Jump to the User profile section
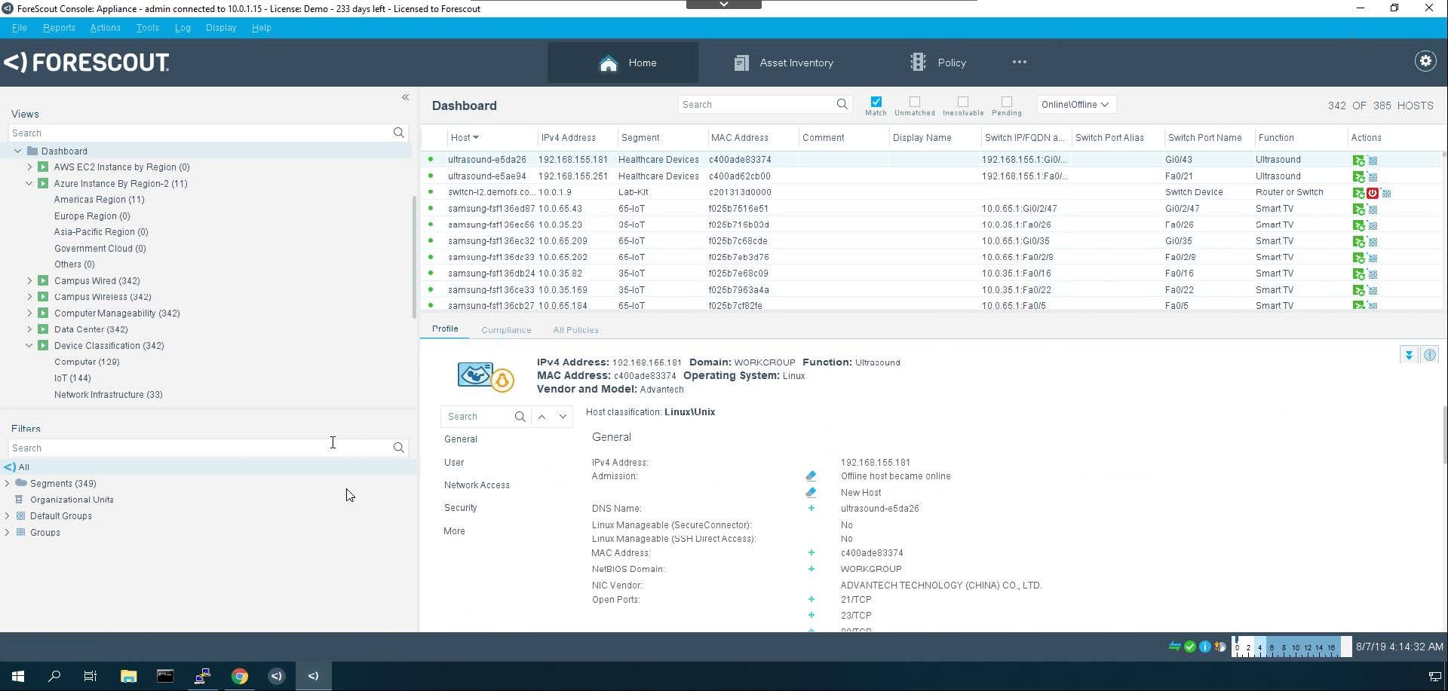1448x691 pixels. [454, 463]
